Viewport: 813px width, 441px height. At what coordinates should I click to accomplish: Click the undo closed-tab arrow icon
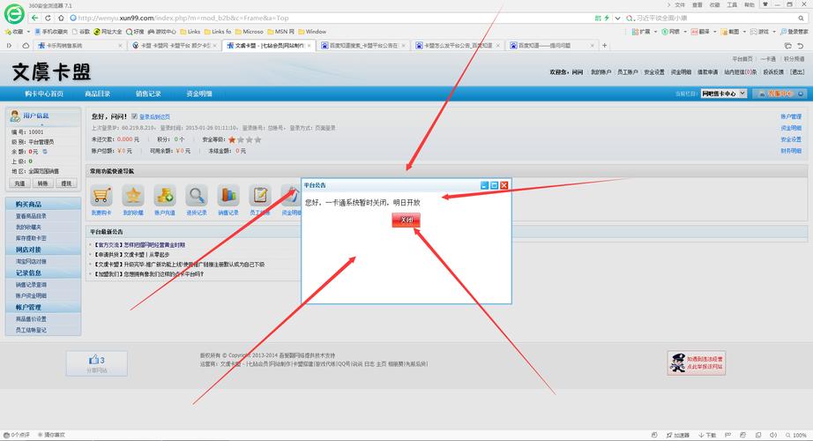click(801, 46)
